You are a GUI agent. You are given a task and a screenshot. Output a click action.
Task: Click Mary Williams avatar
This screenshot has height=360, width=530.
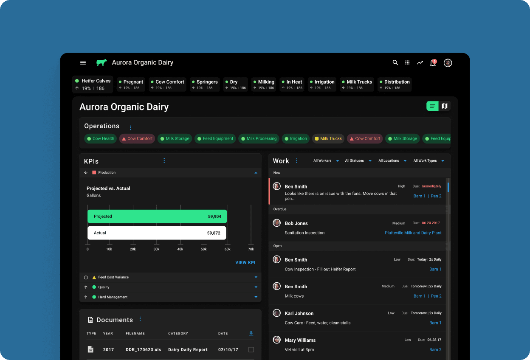[x=277, y=340]
